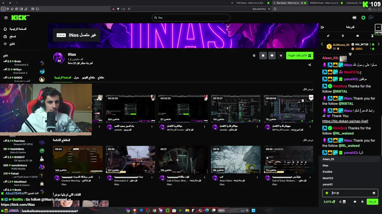This screenshot has width=382, height=214.
Task: Open options menu for the 06:09:09 video
Action: [310, 127]
